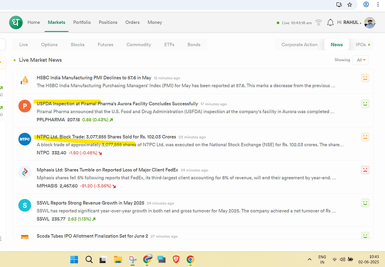Switch to the Futures tab
This screenshot has width=385, height=267.
105,44
